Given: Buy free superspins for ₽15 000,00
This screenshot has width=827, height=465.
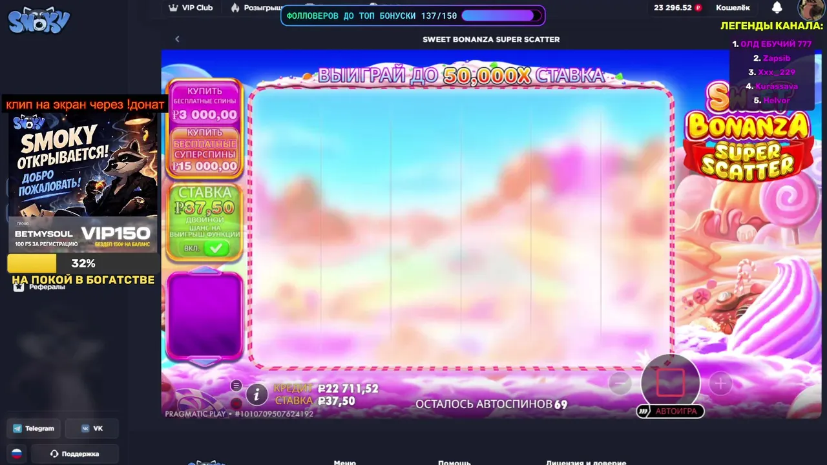Looking at the screenshot, I should pyautogui.click(x=205, y=151).
